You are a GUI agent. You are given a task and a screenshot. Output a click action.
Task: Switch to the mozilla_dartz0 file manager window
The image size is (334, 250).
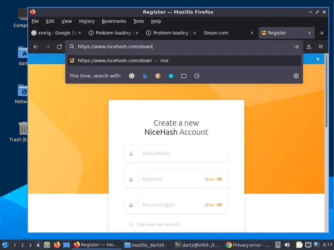pyautogui.click(x=144, y=245)
